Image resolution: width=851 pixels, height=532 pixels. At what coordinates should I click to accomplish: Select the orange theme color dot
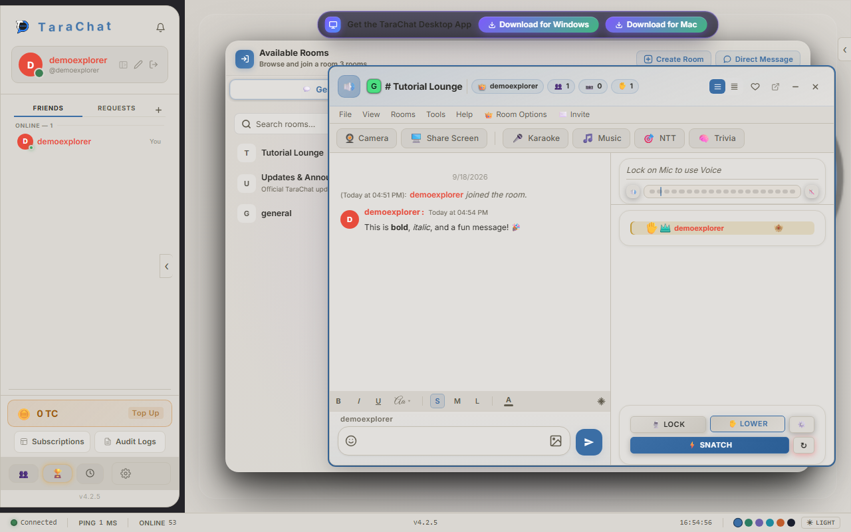781,523
